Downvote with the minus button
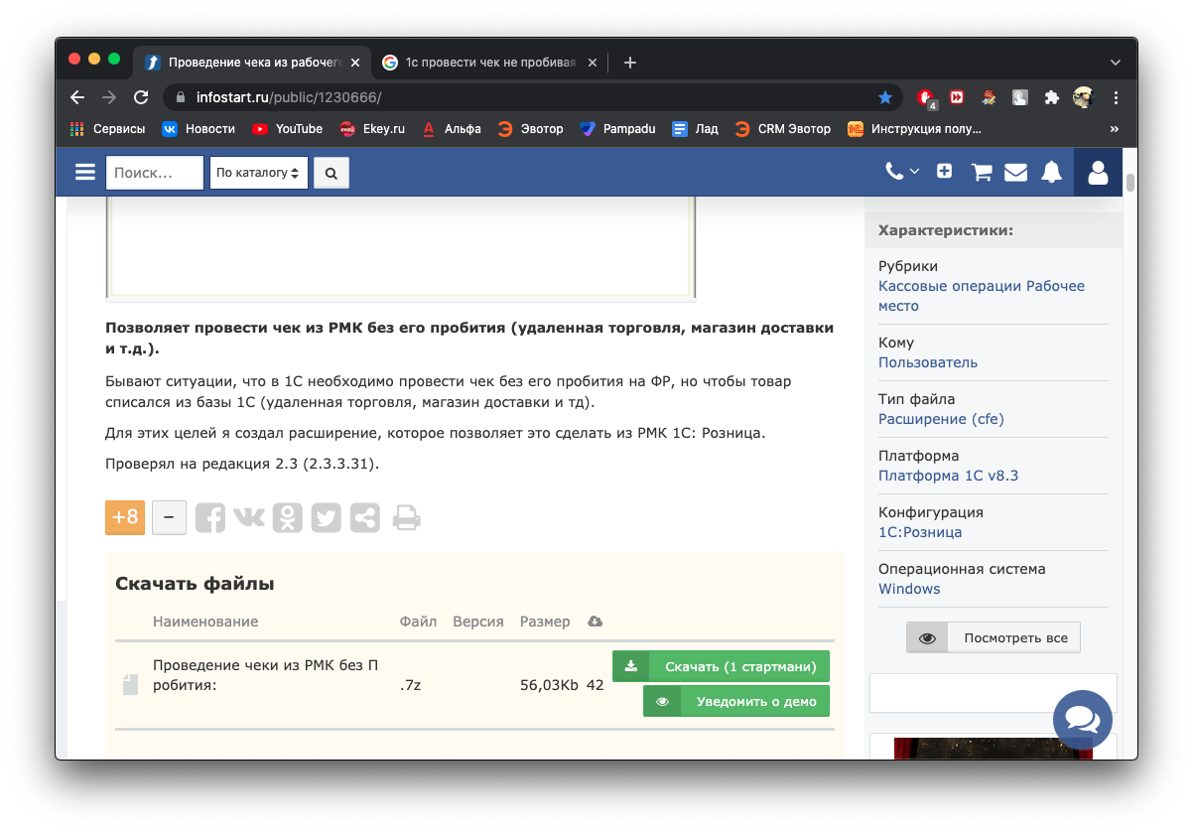Image resolution: width=1193 pixels, height=833 pixels. (x=169, y=517)
